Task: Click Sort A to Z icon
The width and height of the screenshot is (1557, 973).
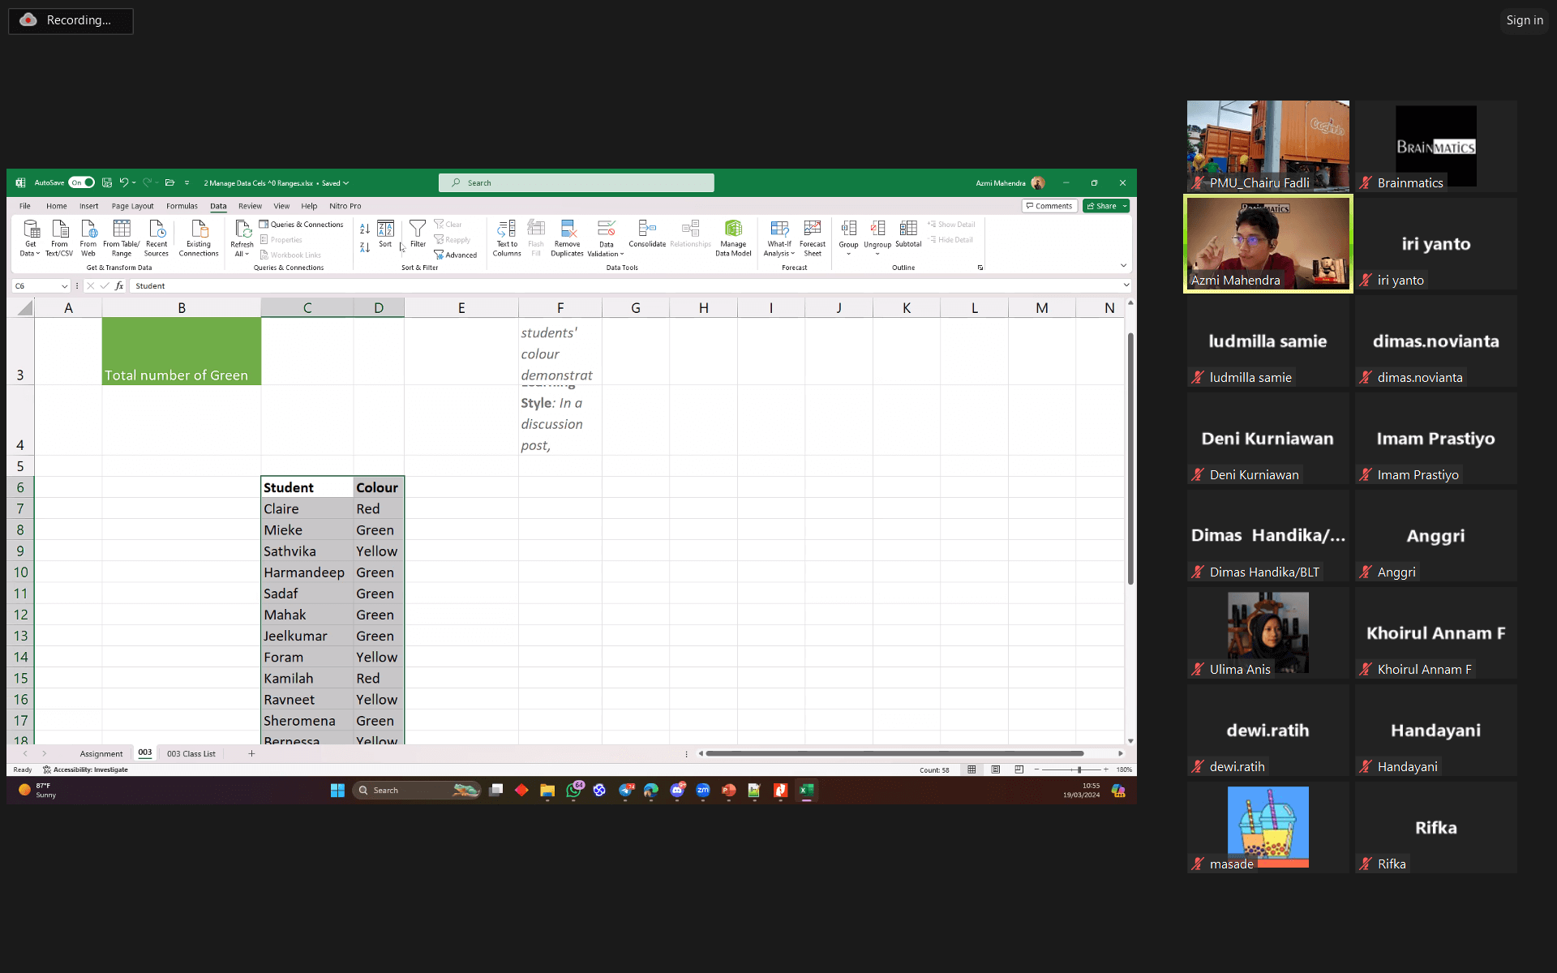Action: click(365, 229)
